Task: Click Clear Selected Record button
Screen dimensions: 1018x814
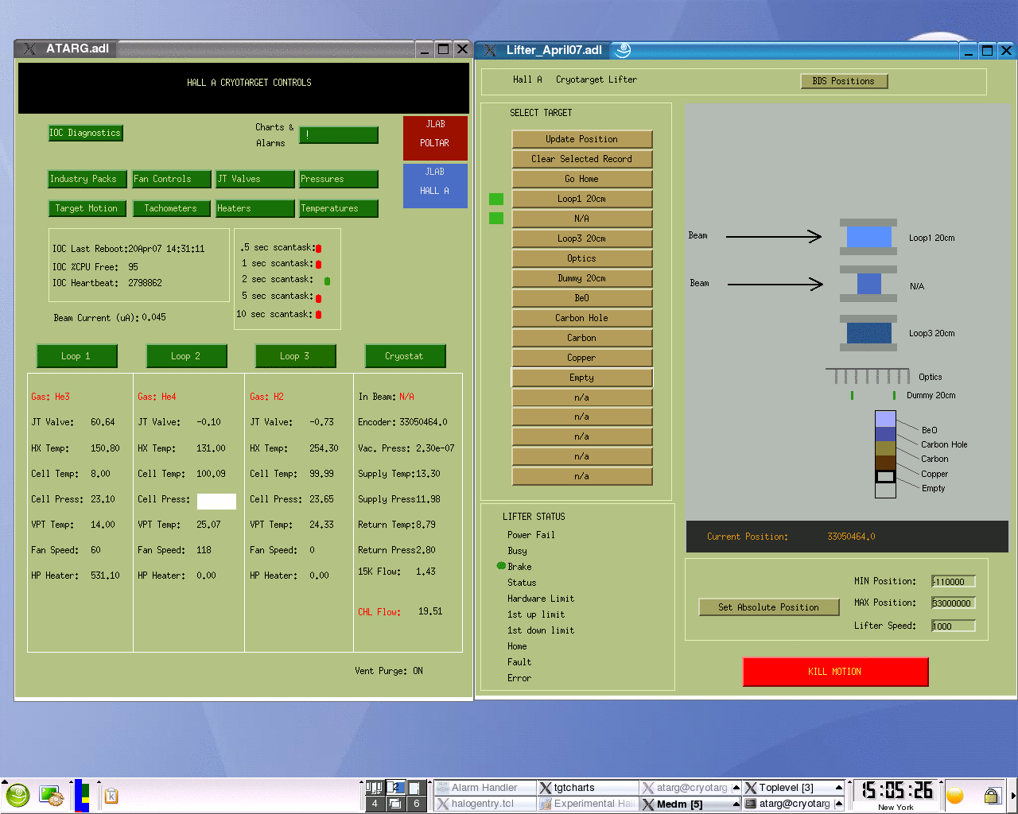Action: pos(582,159)
